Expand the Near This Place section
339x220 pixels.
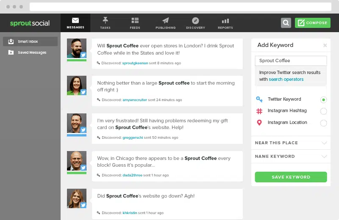tap(291, 143)
